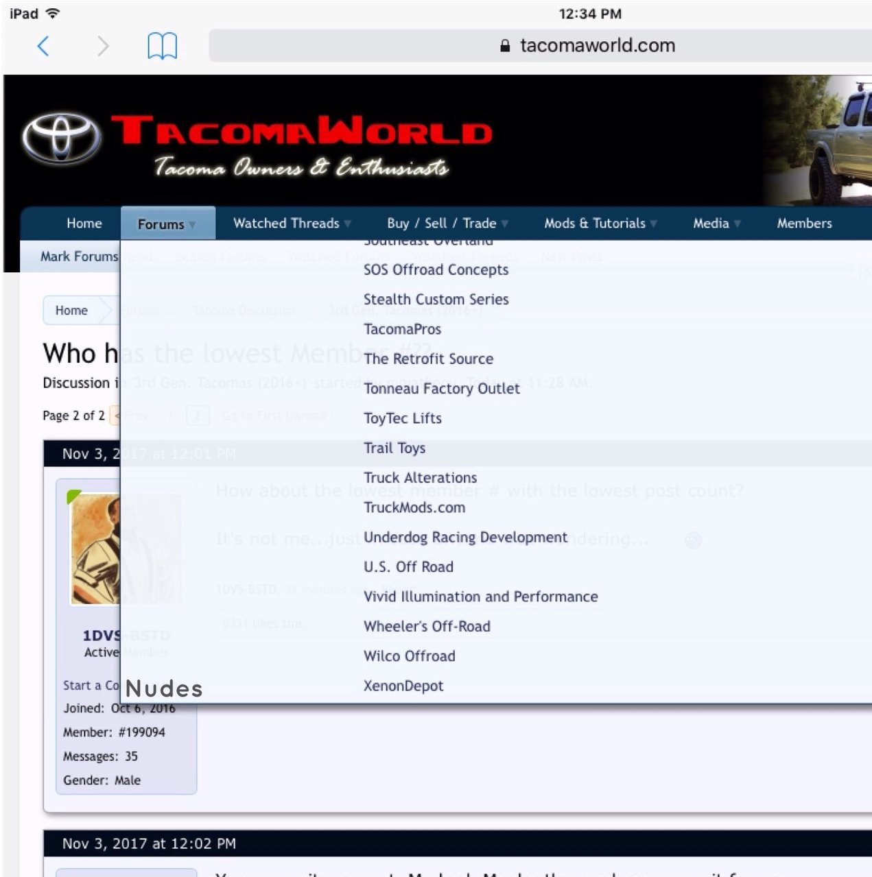
Task: Click the Joined: Oct 6, 2016 text
Action: [x=119, y=708]
